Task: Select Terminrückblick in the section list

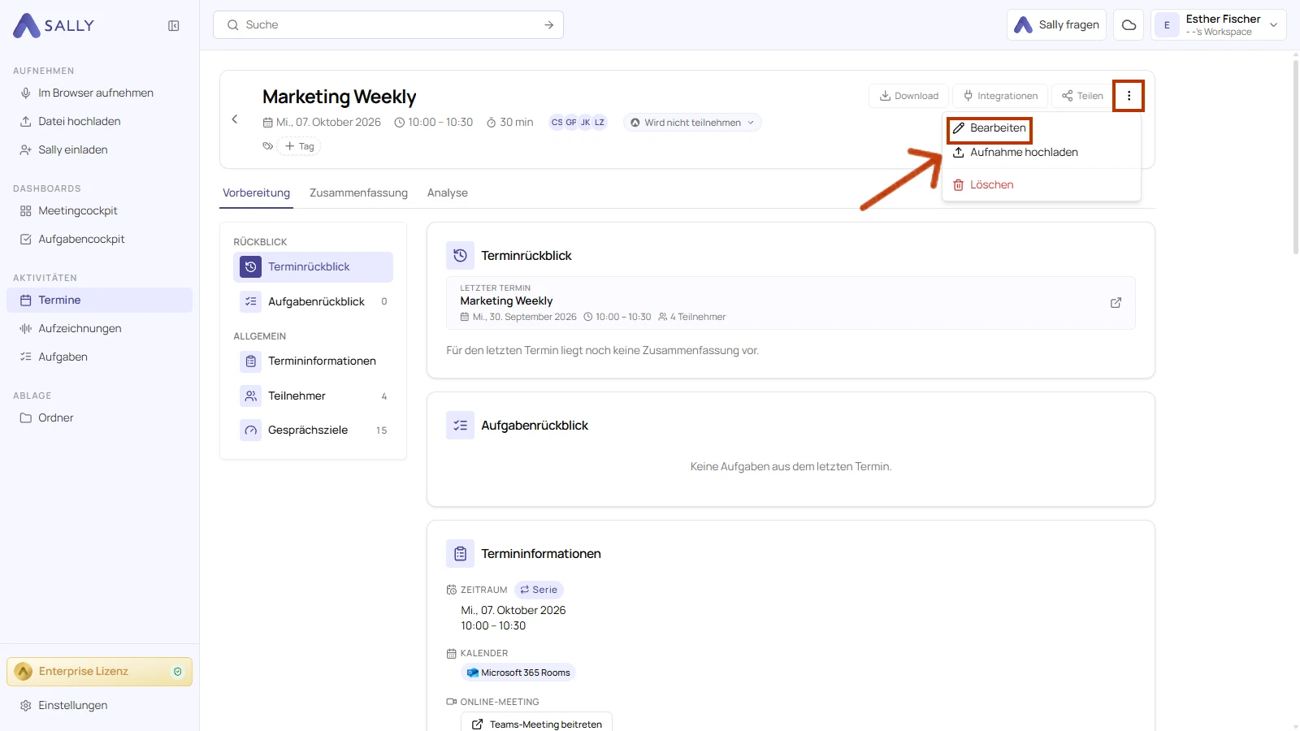Action: (313, 267)
